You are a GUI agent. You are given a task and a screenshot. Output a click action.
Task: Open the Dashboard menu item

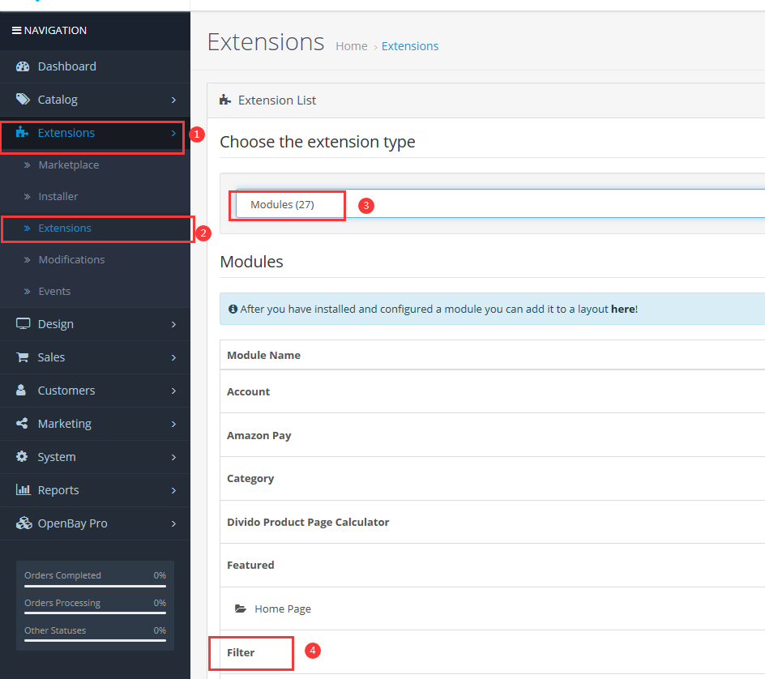point(95,66)
